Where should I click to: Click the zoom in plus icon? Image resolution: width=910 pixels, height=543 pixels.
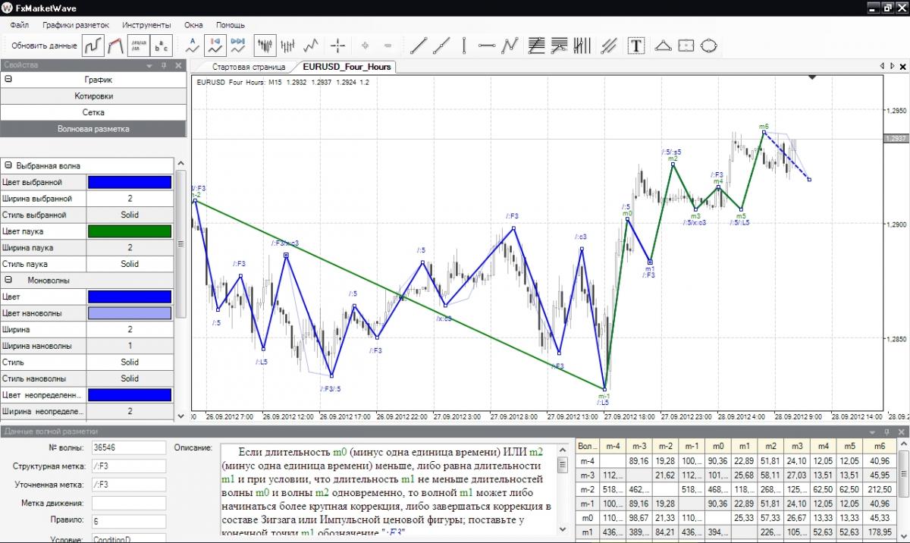(366, 46)
